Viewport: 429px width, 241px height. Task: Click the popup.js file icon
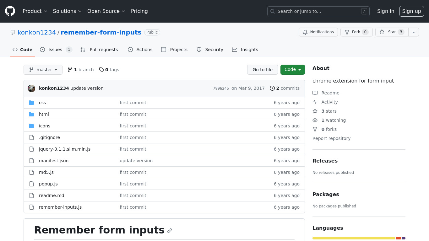(x=31, y=184)
